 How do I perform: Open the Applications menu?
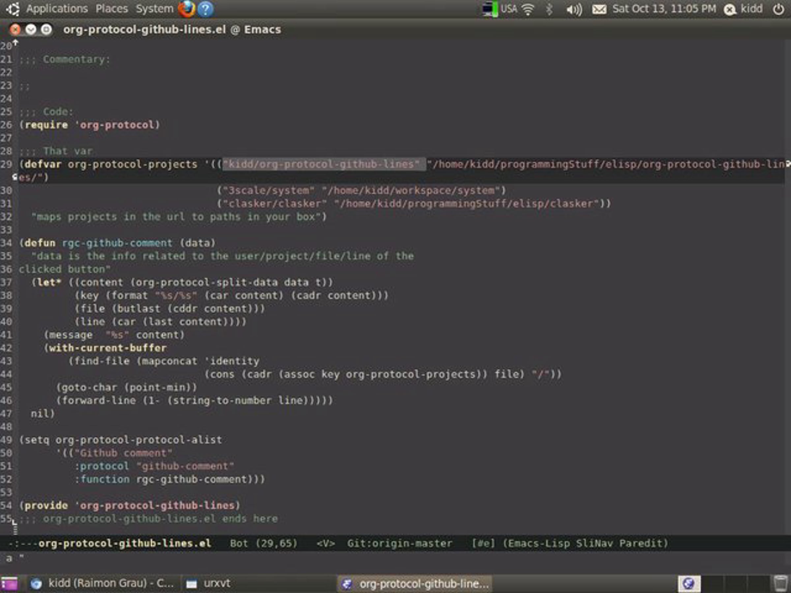(57, 9)
